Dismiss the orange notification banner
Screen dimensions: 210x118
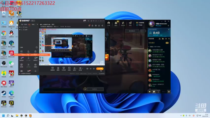(49, 55)
